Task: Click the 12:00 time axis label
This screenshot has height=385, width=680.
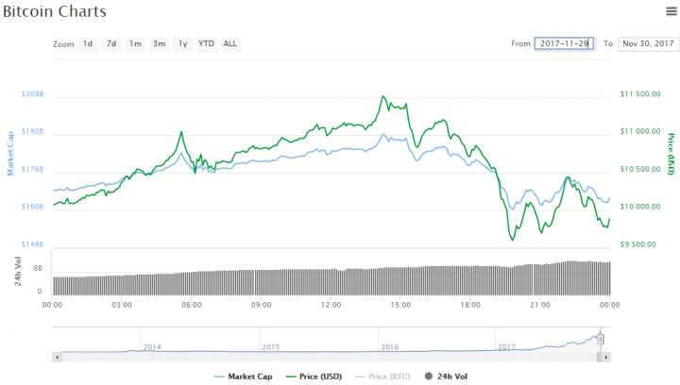Action: [x=331, y=305]
